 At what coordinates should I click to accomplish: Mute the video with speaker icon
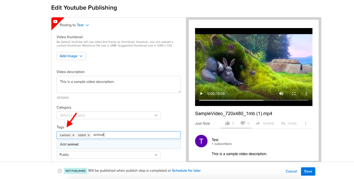point(281,94)
